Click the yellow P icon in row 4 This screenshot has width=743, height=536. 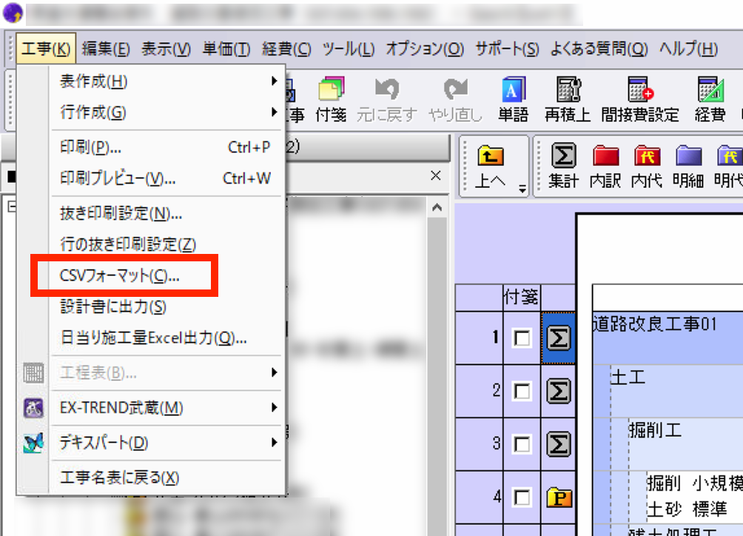click(x=559, y=498)
